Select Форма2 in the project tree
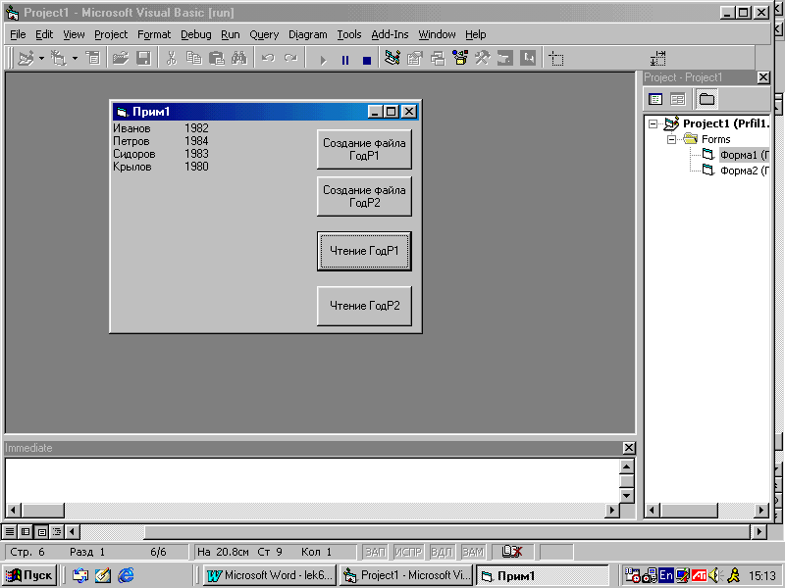The width and height of the screenshot is (785, 588). click(x=744, y=171)
